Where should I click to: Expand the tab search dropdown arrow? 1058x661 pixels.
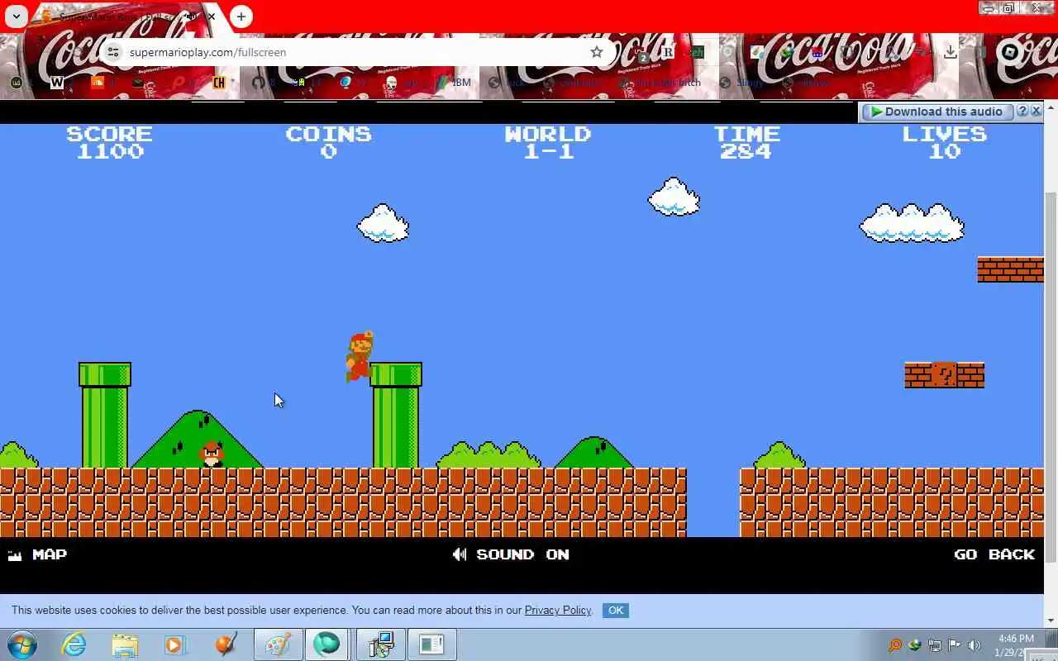point(16,17)
